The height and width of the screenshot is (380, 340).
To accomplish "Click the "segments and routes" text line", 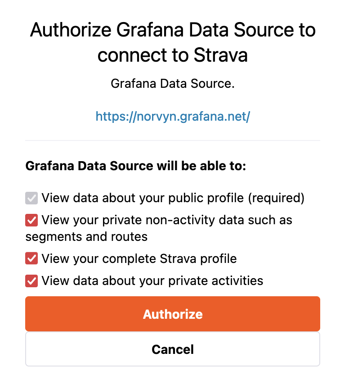I will tap(86, 236).
